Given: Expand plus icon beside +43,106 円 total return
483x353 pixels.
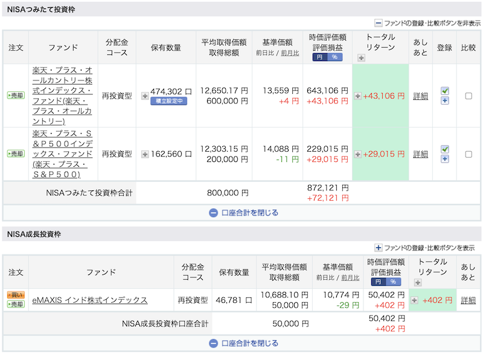Looking at the screenshot, I should click(x=357, y=96).
